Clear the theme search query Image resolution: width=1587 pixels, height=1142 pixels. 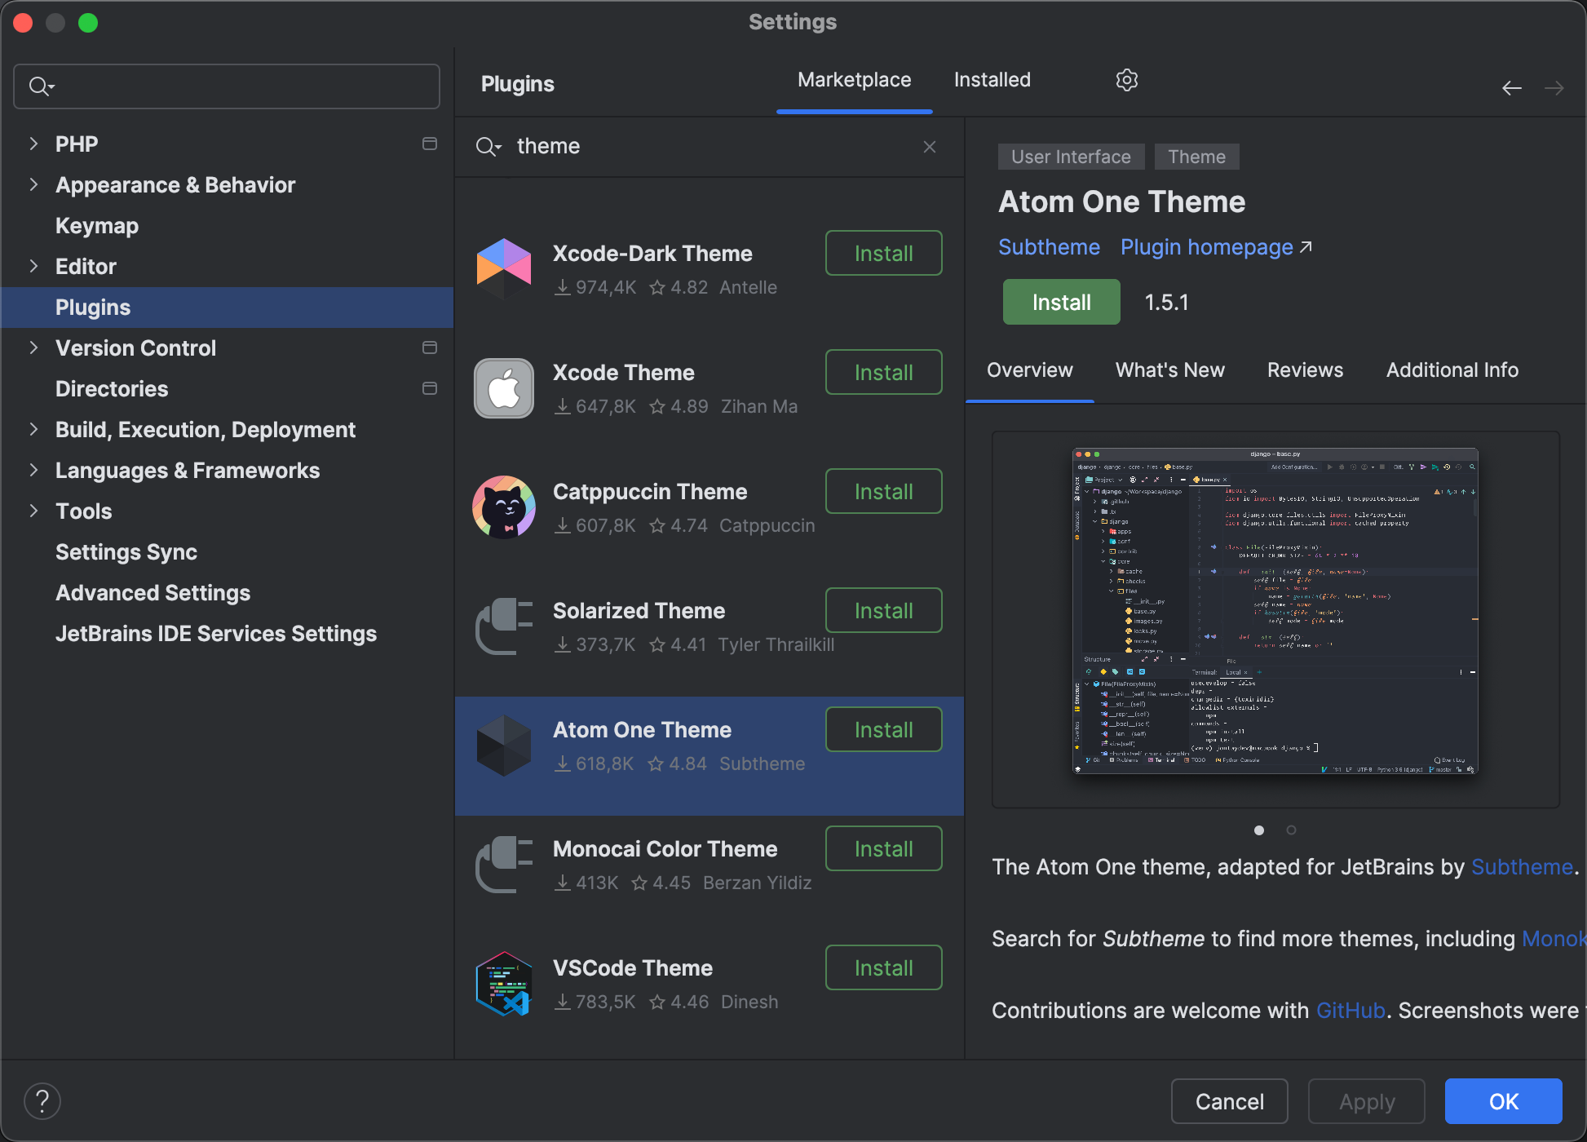click(929, 147)
